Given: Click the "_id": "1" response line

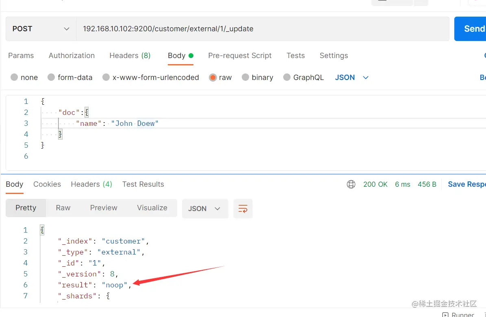Looking at the screenshot, I should coord(82,263).
